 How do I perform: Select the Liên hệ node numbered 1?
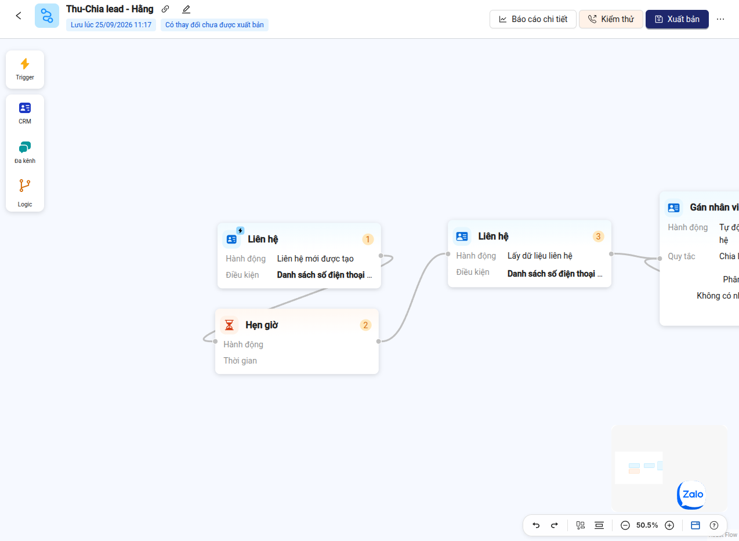(299, 256)
